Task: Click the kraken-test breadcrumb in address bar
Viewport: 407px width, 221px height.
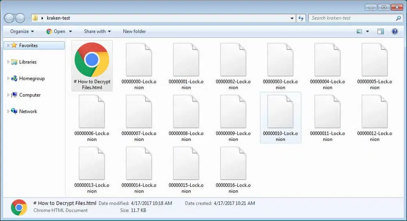Action: [58, 18]
